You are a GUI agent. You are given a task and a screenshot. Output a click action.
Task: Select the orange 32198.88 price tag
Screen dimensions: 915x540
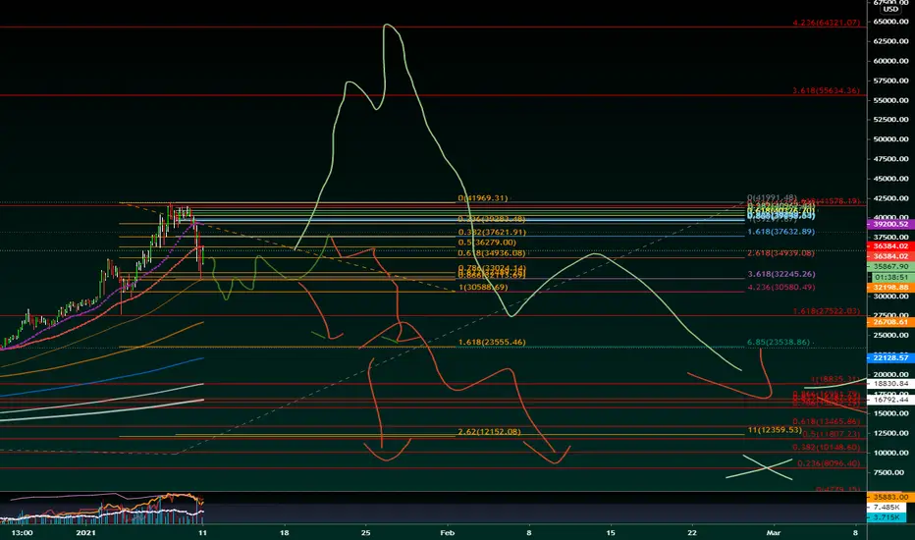890,288
